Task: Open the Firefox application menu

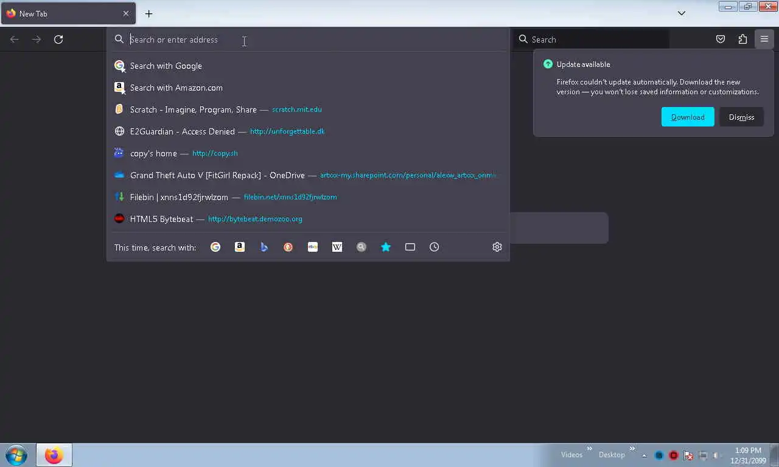Action: [764, 40]
